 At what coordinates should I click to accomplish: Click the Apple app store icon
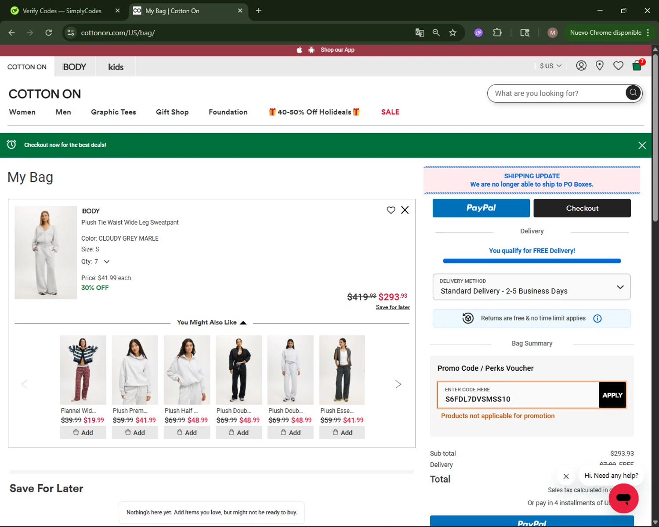299,50
